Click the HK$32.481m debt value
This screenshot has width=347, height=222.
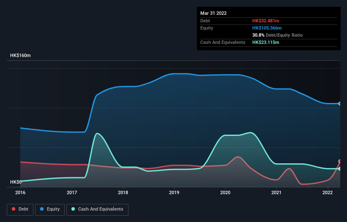click(x=265, y=21)
